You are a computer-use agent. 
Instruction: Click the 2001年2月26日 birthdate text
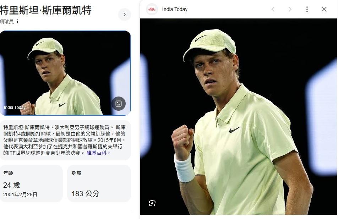pos(20,194)
